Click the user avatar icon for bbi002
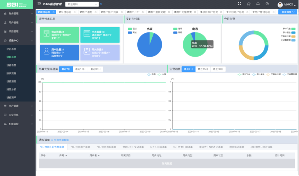 280,5
